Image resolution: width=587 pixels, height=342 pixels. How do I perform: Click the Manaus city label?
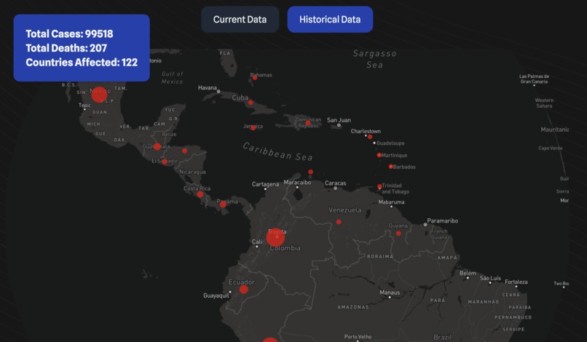tap(390, 293)
